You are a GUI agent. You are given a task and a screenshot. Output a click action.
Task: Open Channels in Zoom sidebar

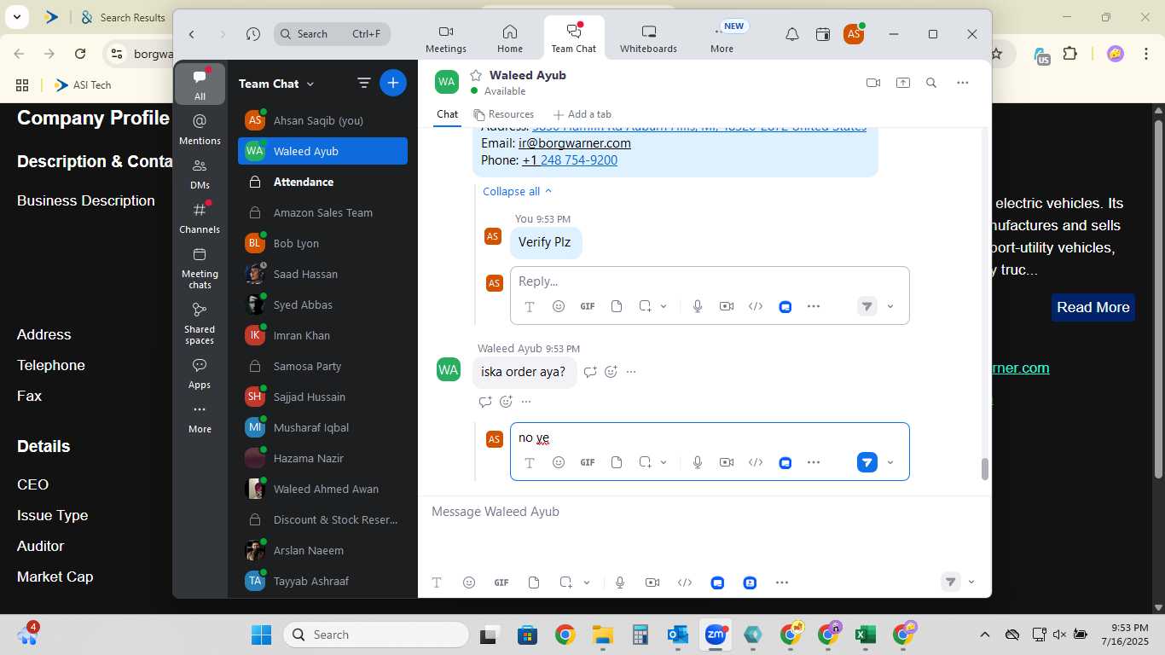[200, 218]
